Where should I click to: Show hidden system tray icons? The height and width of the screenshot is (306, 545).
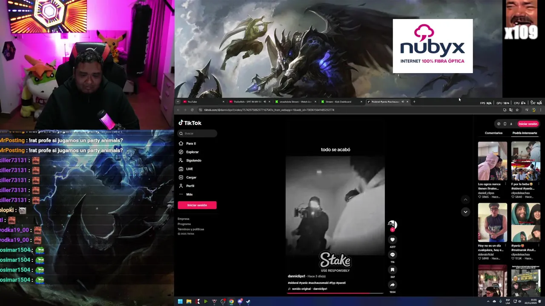[488, 302]
